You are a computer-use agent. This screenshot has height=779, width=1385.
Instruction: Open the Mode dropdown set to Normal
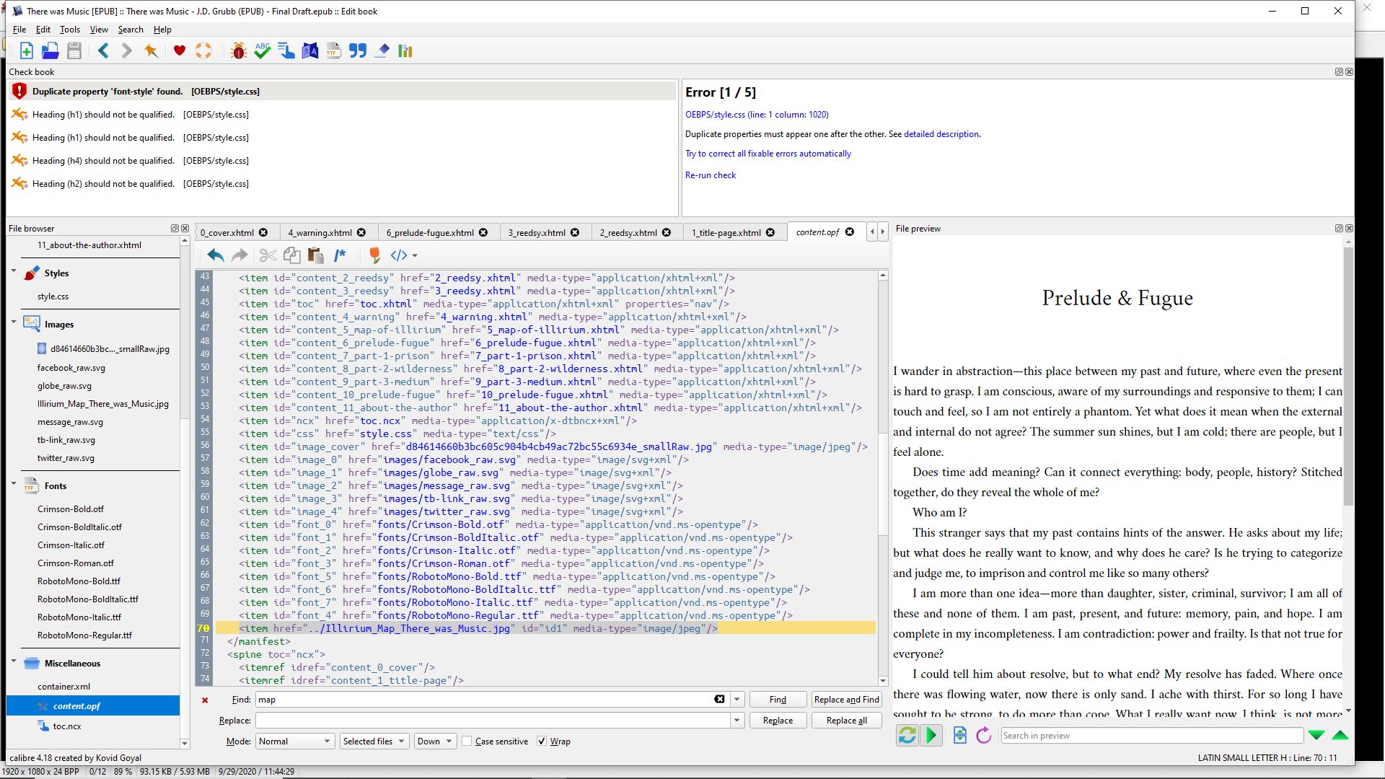[294, 741]
